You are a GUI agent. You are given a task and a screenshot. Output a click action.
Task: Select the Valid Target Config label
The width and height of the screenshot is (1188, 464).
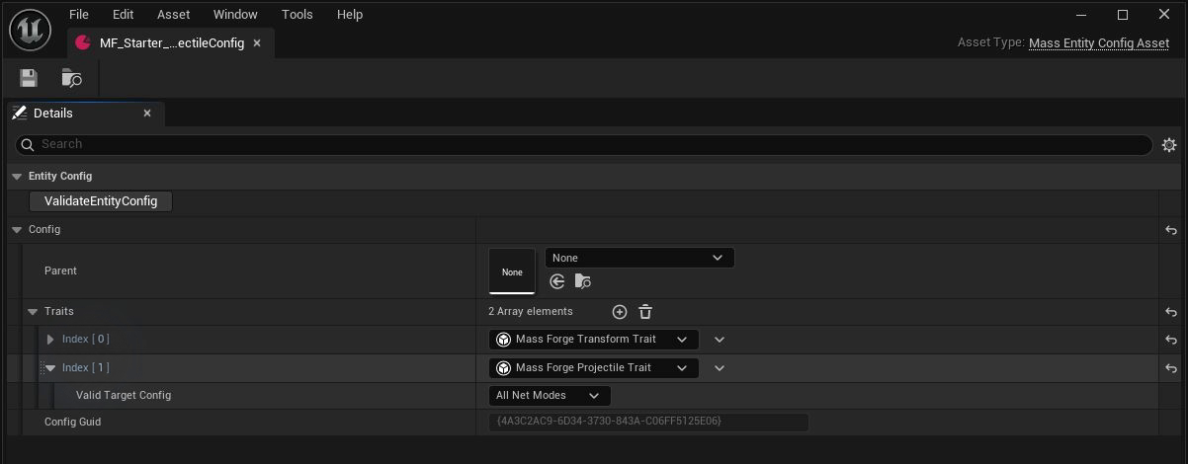124,396
